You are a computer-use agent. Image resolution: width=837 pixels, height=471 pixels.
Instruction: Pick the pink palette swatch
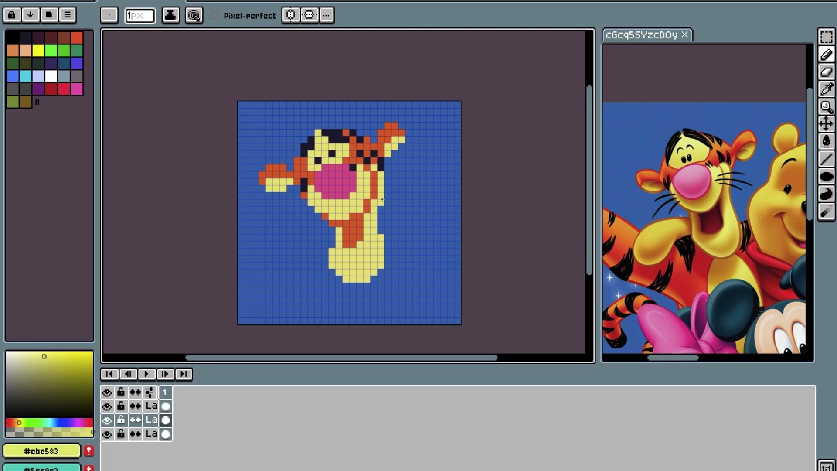click(77, 89)
